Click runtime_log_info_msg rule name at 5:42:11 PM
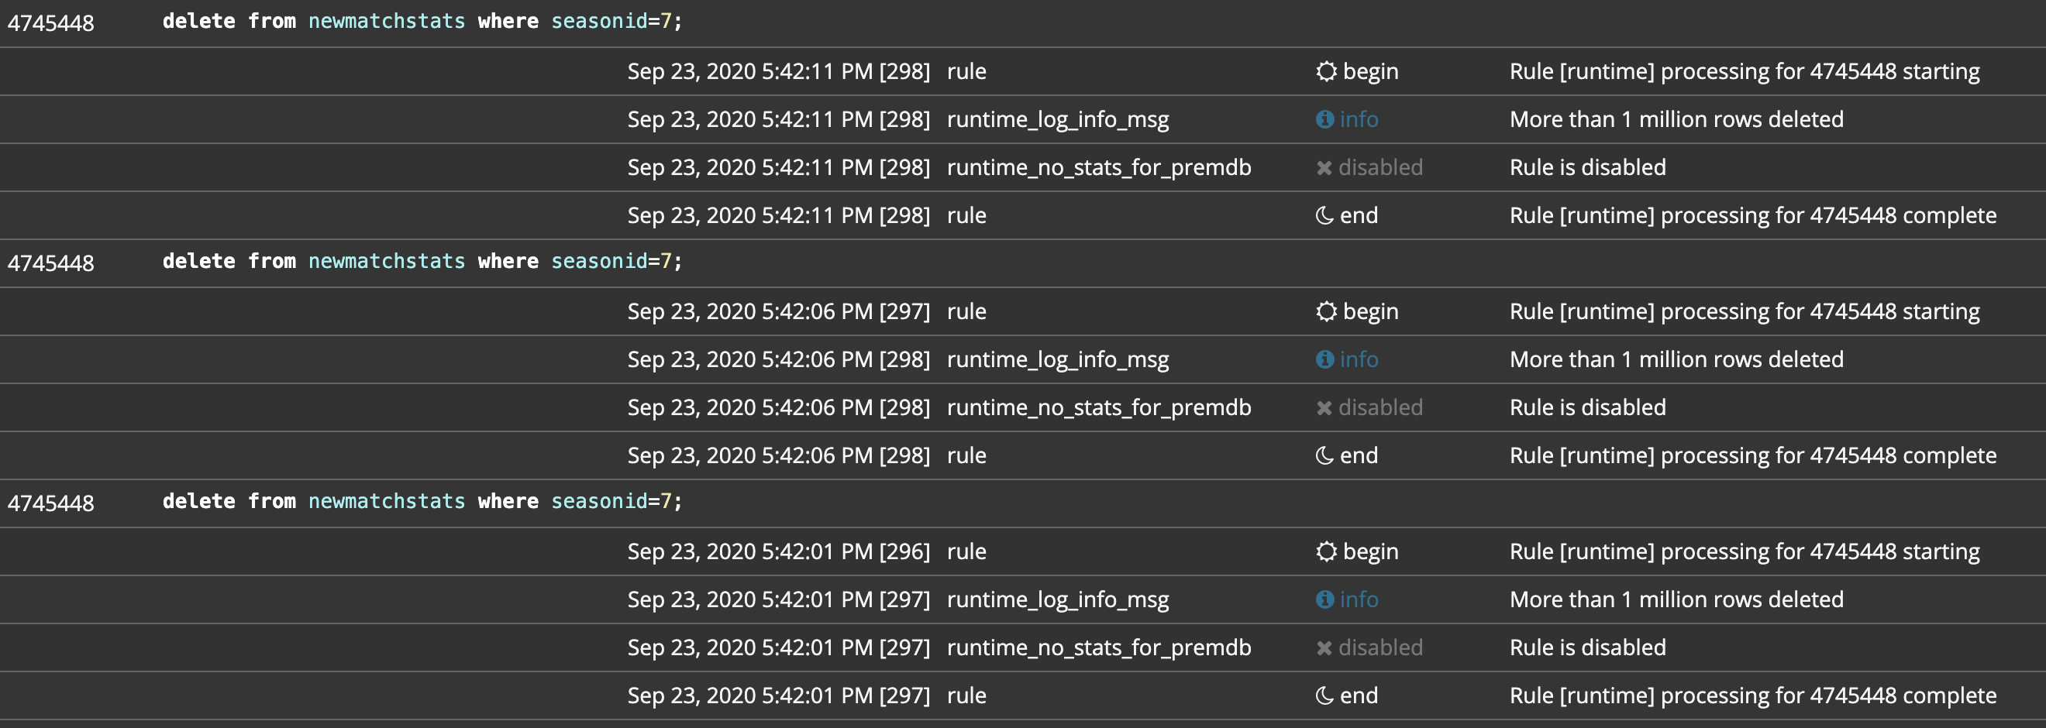Viewport: 2046px width, 728px height. [1057, 119]
